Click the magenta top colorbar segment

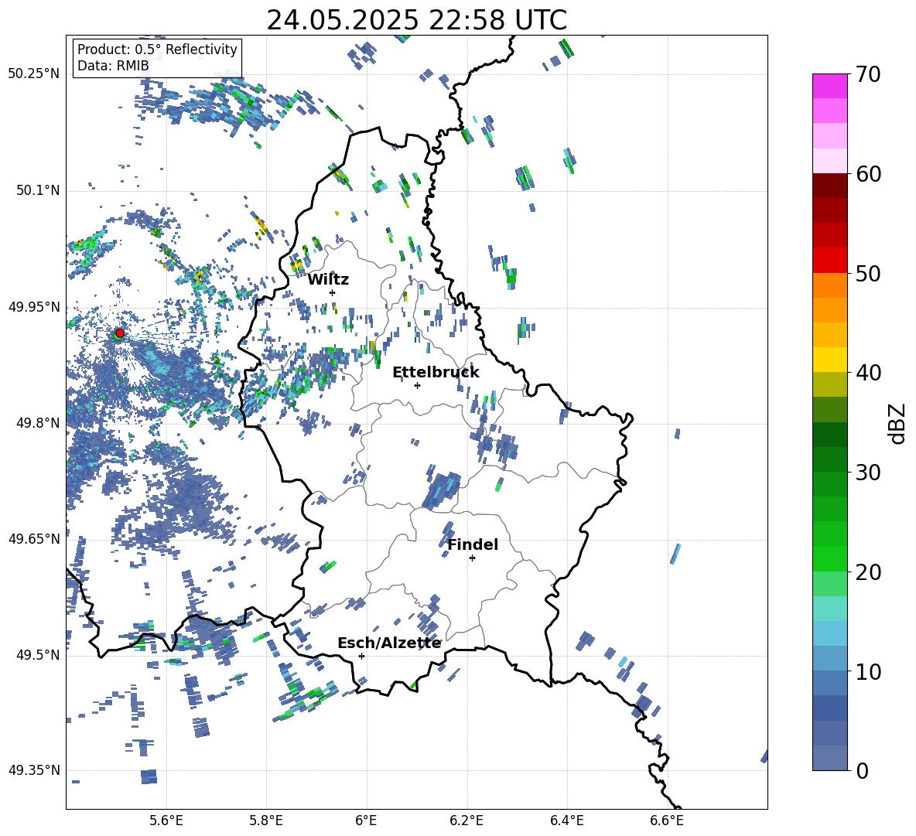[830, 87]
